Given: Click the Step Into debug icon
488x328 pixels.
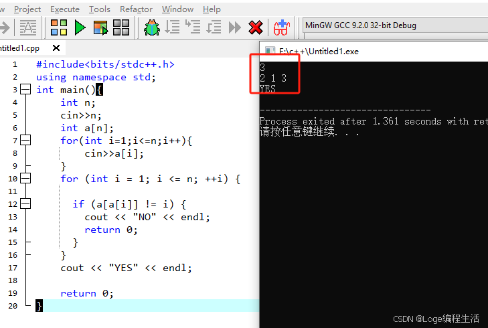Looking at the screenshot, I should tap(193, 27).
